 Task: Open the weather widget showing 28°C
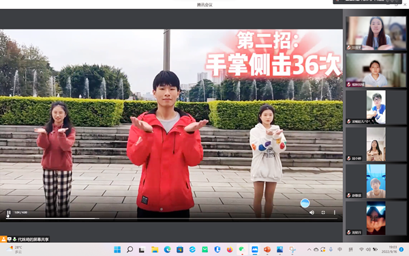click(x=14, y=249)
